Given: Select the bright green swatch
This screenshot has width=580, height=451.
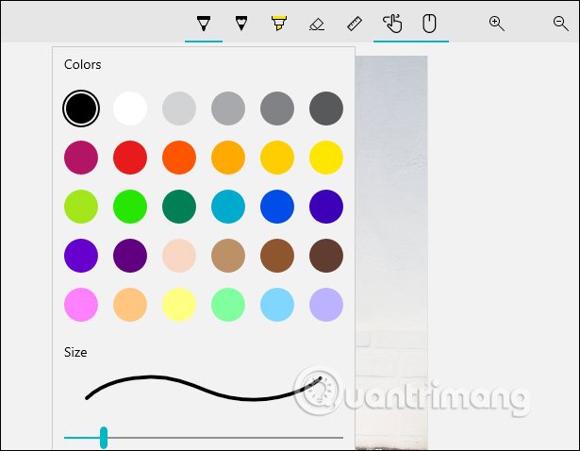Looking at the screenshot, I should pyautogui.click(x=130, y=207).
